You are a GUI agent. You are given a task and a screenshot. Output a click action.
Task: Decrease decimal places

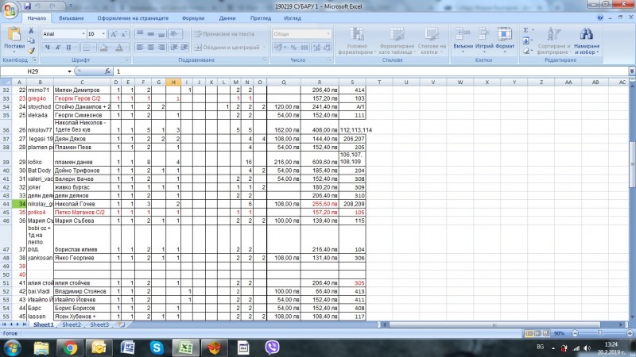point(328,48)
